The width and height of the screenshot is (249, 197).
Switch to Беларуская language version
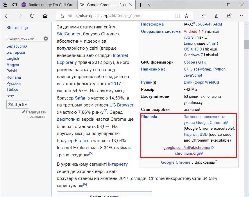pyautogui.click(x=17, y=46)
